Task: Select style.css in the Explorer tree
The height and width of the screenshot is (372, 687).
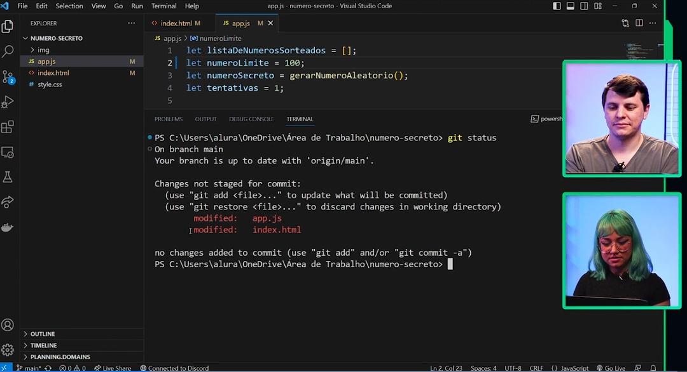Action: [82, 84]
